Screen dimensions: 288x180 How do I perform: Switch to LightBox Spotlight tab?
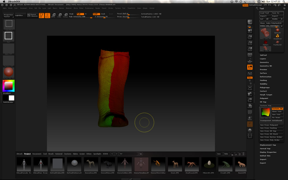click(97, 154)
